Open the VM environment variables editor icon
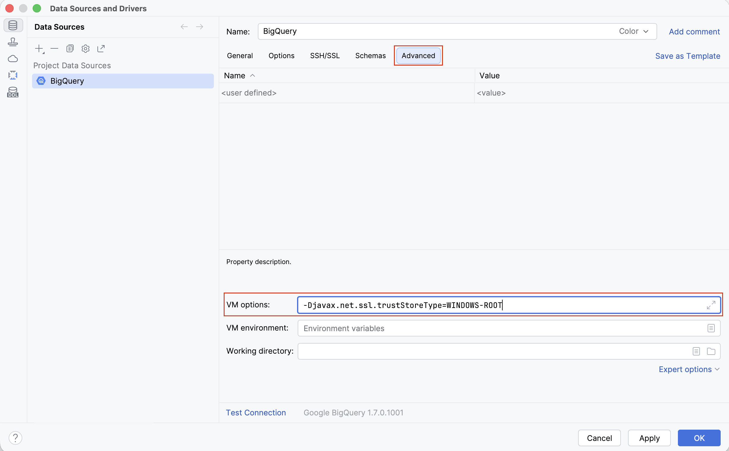729x451 pixels. pos(711,328)
